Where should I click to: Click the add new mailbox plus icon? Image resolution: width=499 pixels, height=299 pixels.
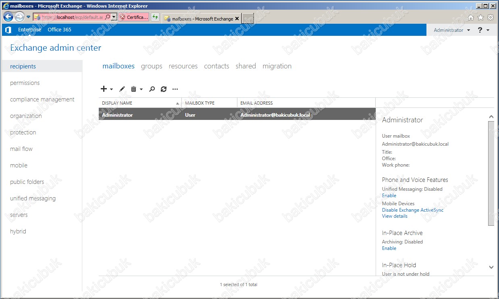pos(104,89)
